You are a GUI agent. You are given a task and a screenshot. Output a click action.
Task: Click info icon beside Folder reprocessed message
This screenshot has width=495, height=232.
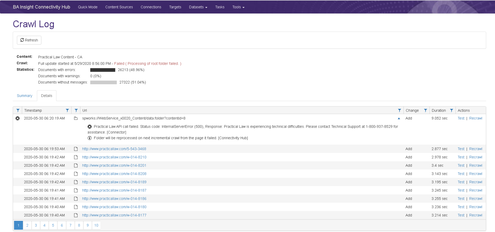pos(89,138)
